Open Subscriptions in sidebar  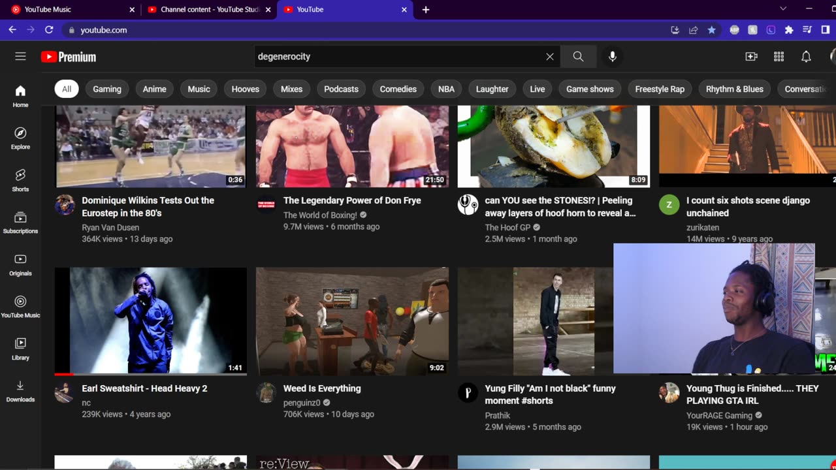click(x=20, y=223)
